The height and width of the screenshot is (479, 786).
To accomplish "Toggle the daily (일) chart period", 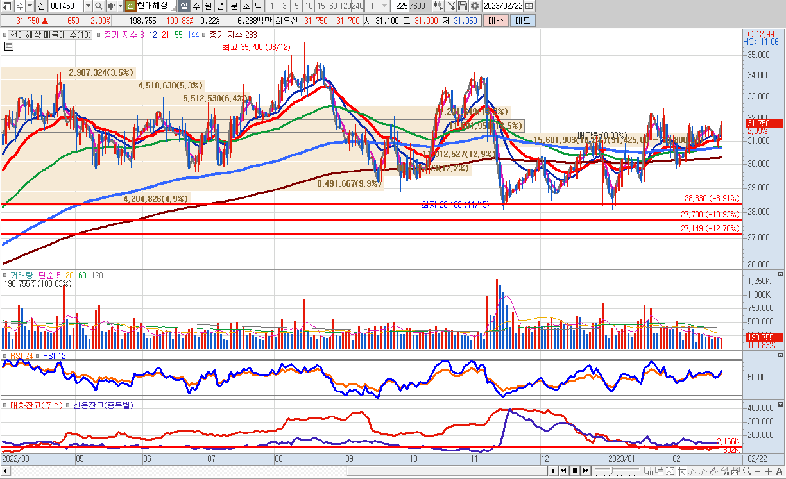I will (x=184, y=6).
